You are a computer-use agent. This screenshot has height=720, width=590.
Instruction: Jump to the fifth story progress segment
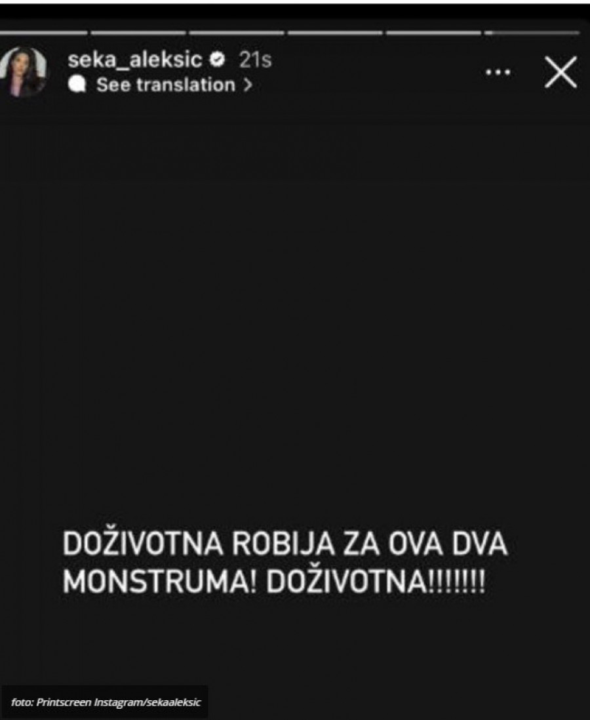(433, 33)
